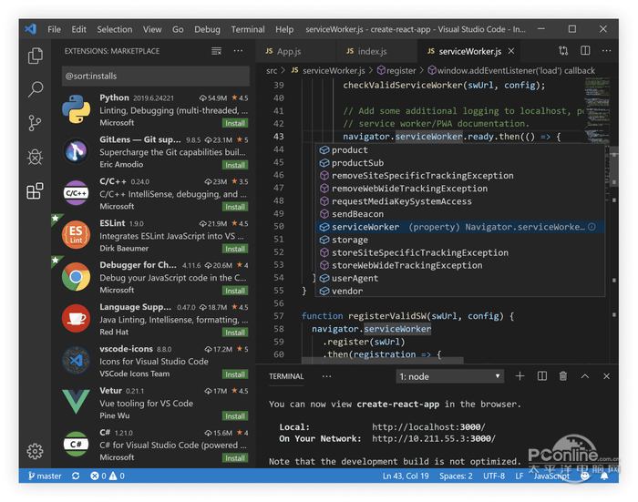The height and width of the screenshot is (502, 638).
Task: Toggle maximized panel size with the up chevron
Action: (585, 376)
